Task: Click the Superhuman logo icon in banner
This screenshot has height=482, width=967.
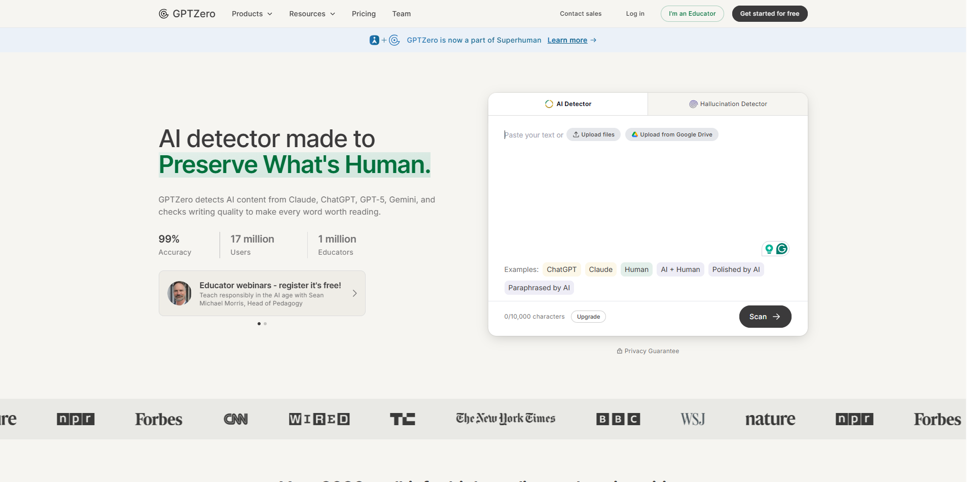Action: 374,40
